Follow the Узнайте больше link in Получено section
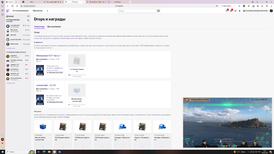274x154 pixels. [x=63, y=117]
